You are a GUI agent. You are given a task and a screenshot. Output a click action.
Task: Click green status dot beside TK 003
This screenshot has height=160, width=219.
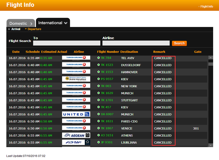pyautogui.click(x=99, y=86)
